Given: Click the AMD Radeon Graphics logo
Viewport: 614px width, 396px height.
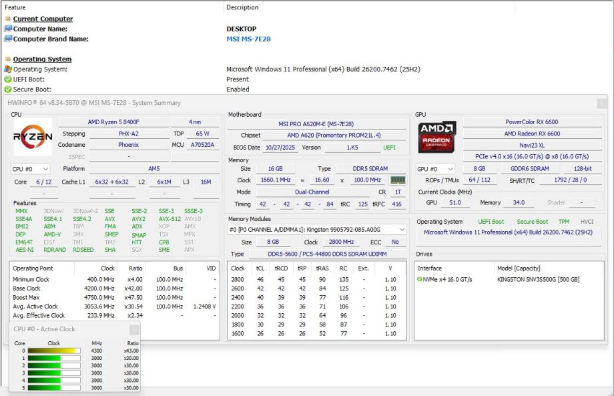Looking at the screenshot, I should click(437, 137).
